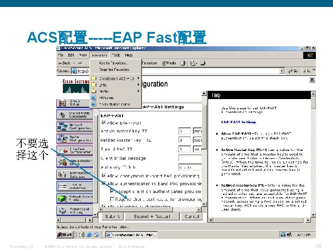Viewport: 333px width, 250px height.
Task: Open Retired master key TTL unit dropdown
Action: click(197, 140)
